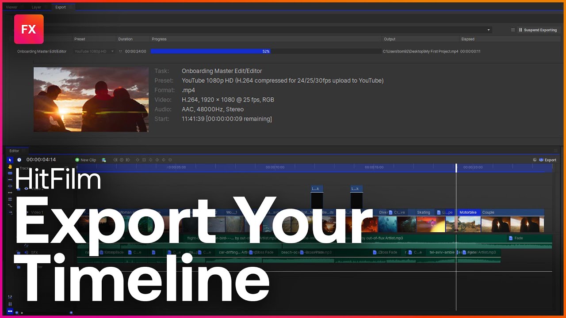Click the zoom-out magnifier under timeline

click(17, 312)
